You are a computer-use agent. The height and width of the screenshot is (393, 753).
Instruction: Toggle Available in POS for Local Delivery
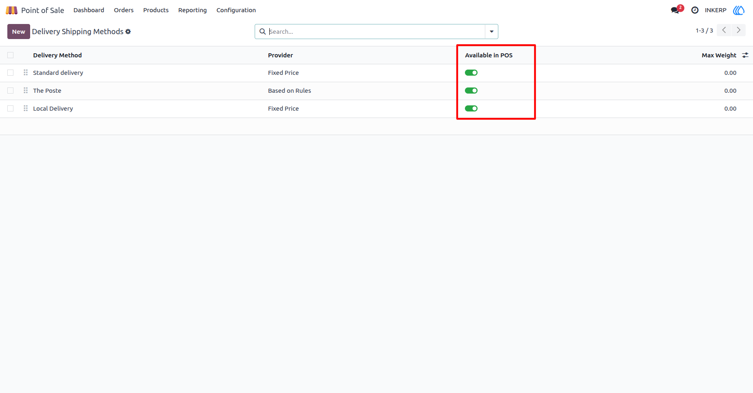pos(471,109)
